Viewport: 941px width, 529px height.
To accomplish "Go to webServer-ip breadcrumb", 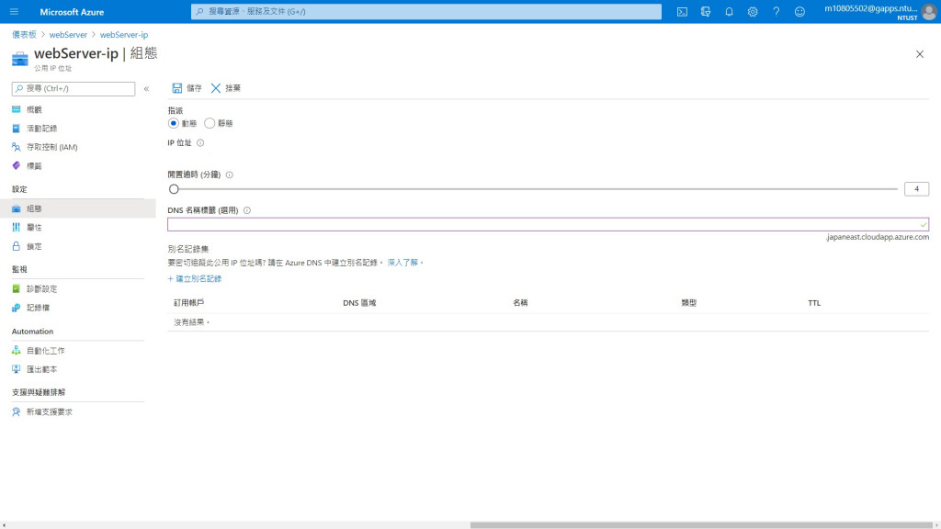I will pos(124,35).
